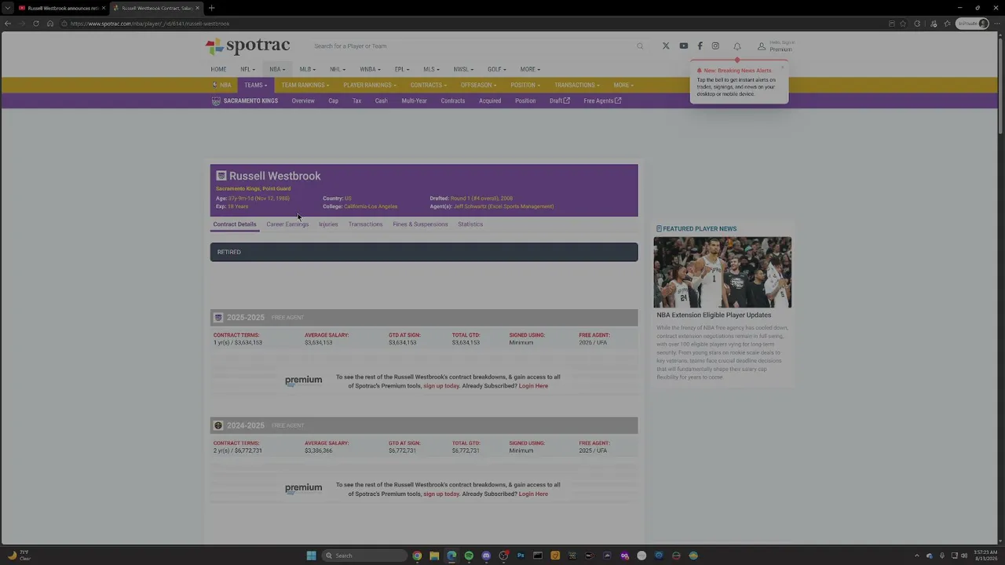Click the second 'Login Here' link
The image size is (1005, 565).
pyautogui.click(x=533, y=494)
